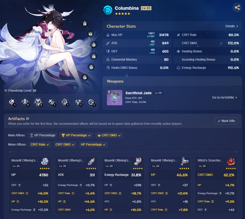This screenshot has width=245, height=219.
Task: Toggle the HP Percentage minor affix
Action: pyautogui.click(x=93, y=144)
